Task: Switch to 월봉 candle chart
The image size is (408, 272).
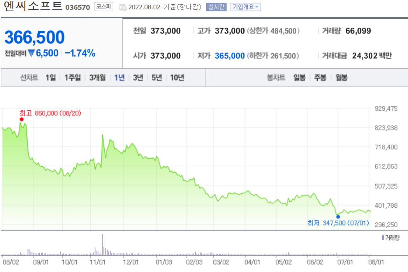Action: pyautogui.click(x=341, y=78)
